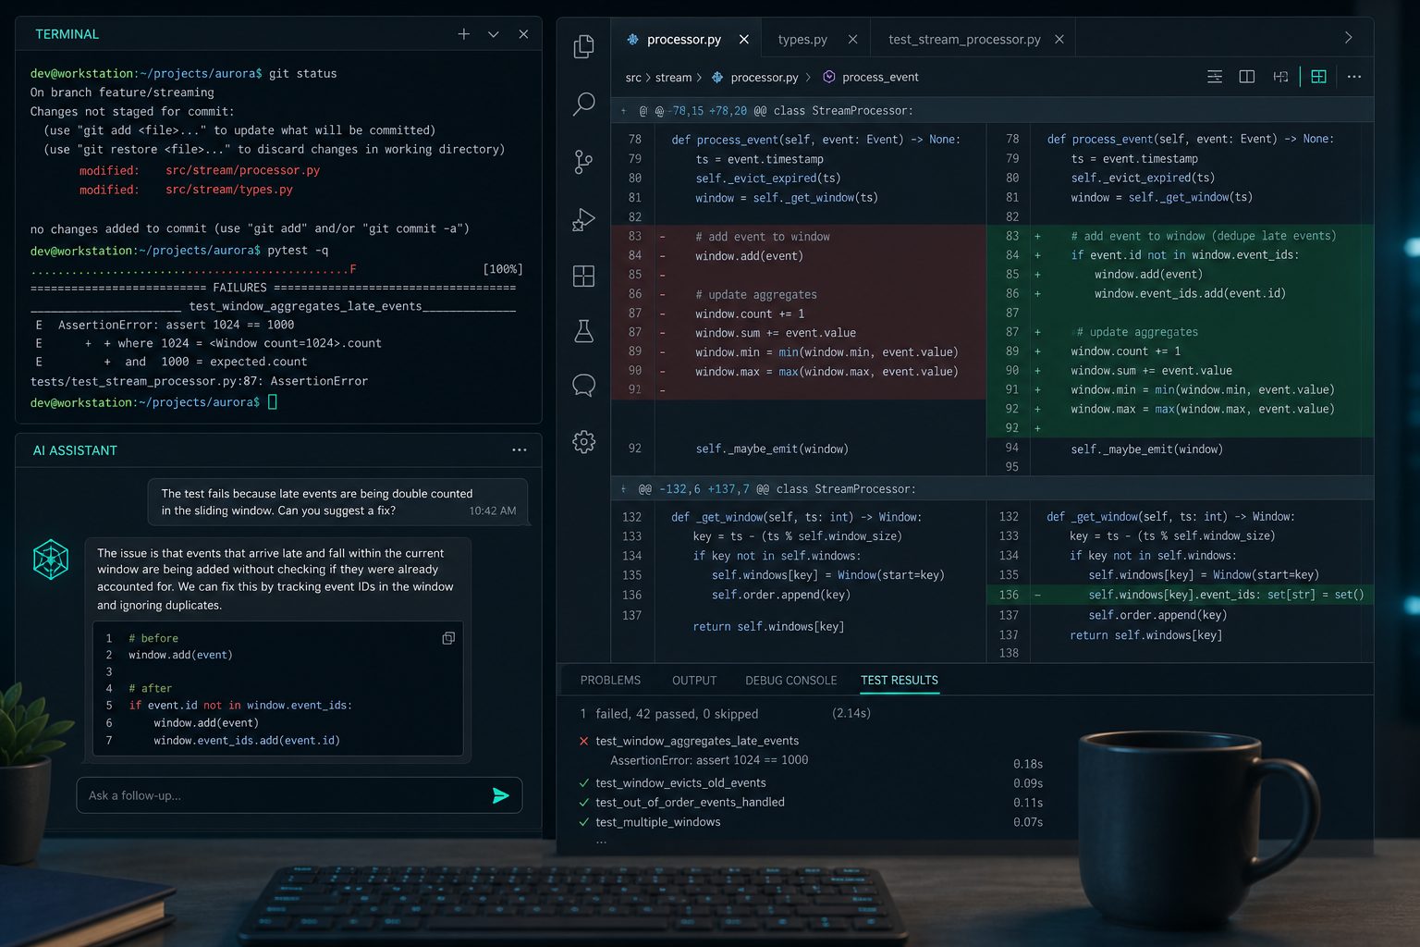
Task: Expand the diff hunk at -132,6 +137,7
Action: 623,488
